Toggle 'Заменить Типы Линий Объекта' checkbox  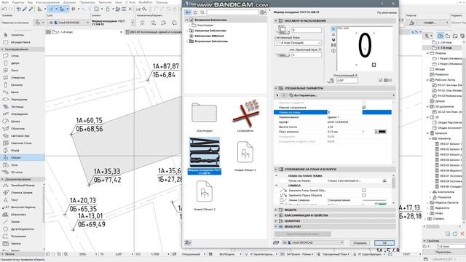click(364, 191)
